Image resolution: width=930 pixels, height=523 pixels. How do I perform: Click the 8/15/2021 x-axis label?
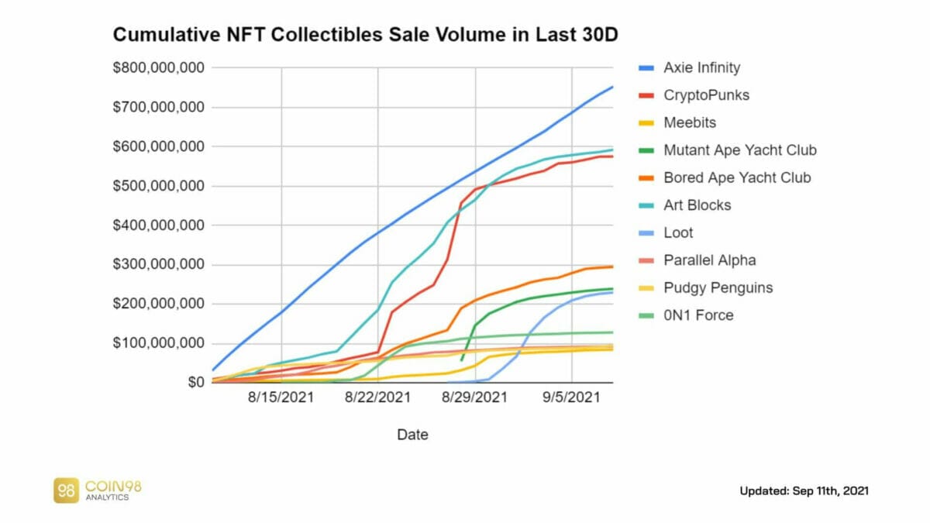click(x=281, y=398)
